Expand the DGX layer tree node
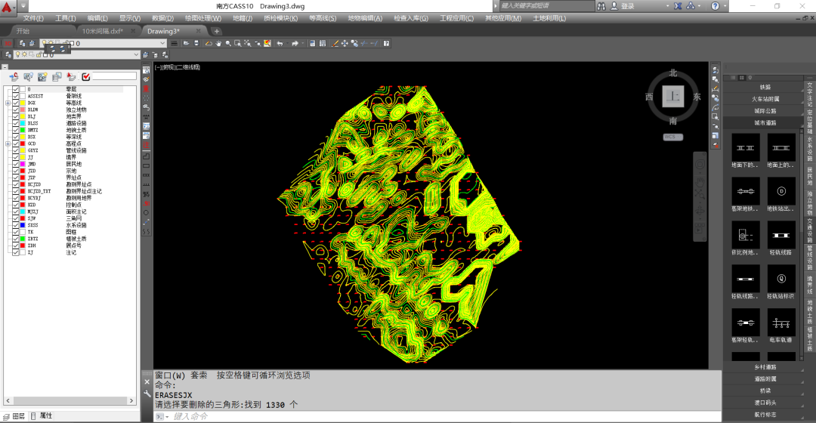This screenshot has width=816, height=423. tap(8, 103)
